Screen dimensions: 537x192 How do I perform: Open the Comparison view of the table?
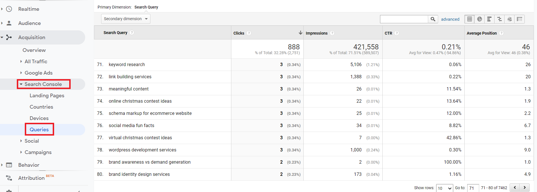499,19
